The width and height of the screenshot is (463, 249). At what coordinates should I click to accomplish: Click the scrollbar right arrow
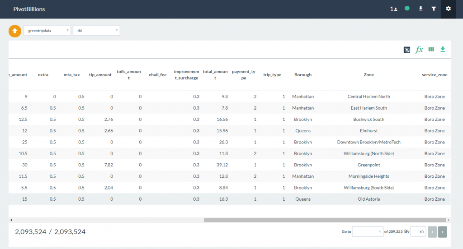click(x=449, y=220)
